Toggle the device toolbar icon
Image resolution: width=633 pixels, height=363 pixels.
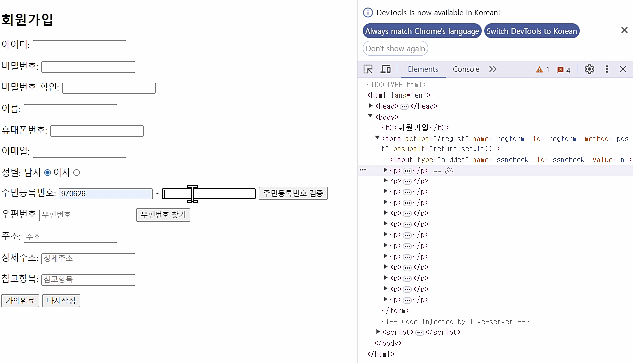coord(386,69)
